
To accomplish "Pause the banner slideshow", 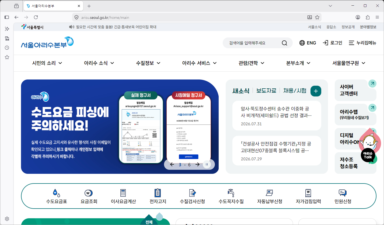I will tap(207, 164).
